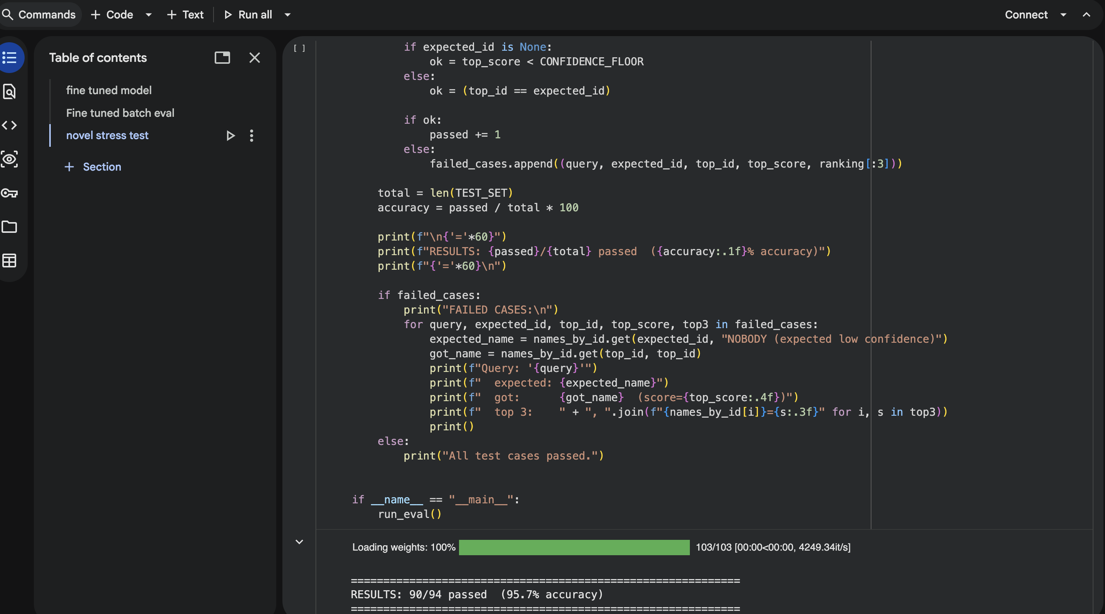Open the Secrets key sidebar icon
This screenshot has height=614, width=1105.
10,193
